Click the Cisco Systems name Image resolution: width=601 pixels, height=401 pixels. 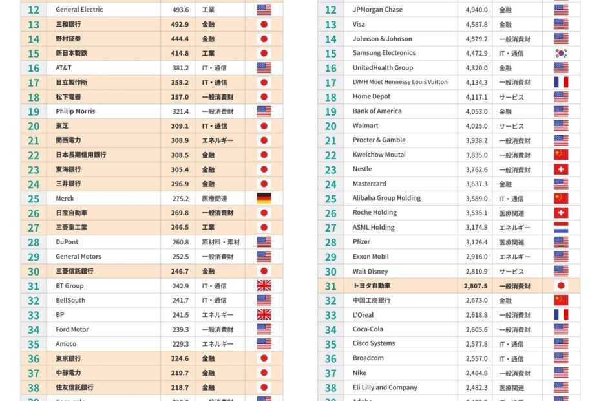[374, 343]
